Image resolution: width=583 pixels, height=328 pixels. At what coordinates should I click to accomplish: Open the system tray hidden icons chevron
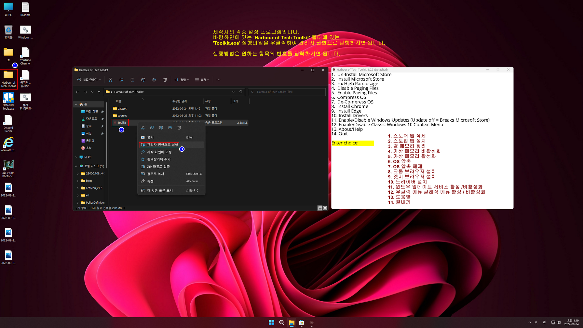point(529,322)
